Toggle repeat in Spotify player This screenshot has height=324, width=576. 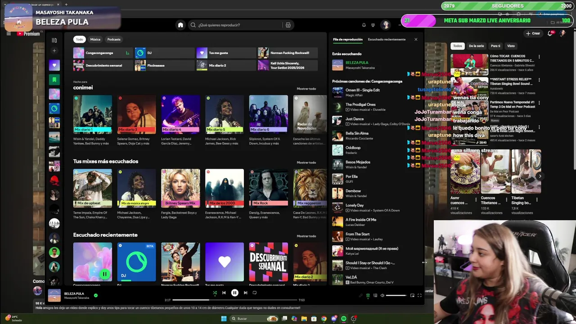(x=255, y=292)
